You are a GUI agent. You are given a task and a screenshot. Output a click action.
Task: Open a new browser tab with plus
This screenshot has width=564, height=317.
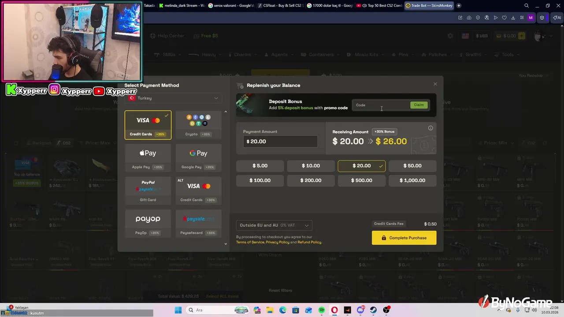coord(459,6)
